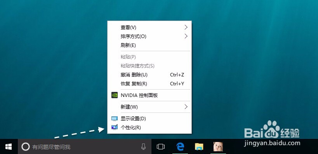318x154 pixels.
Task: Click the NVIDIA logo icon in menu
Action: point(115,95)
